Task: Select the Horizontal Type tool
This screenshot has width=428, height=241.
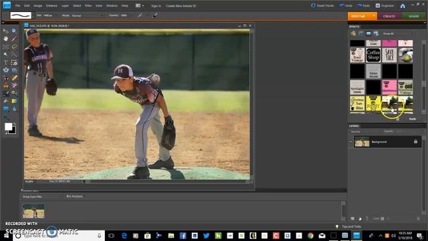Action: tap(5, 62)
